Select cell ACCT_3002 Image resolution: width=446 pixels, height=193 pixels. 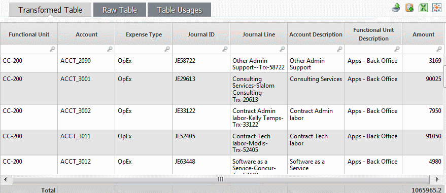(x=86, y=117)
